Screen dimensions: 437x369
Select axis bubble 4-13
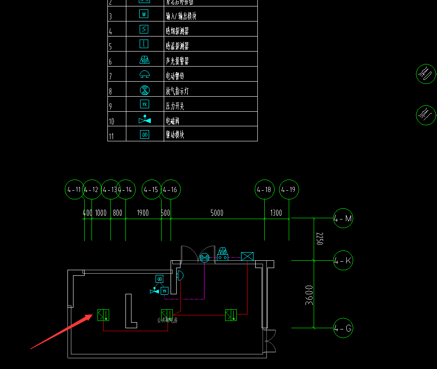click(110, 189)
